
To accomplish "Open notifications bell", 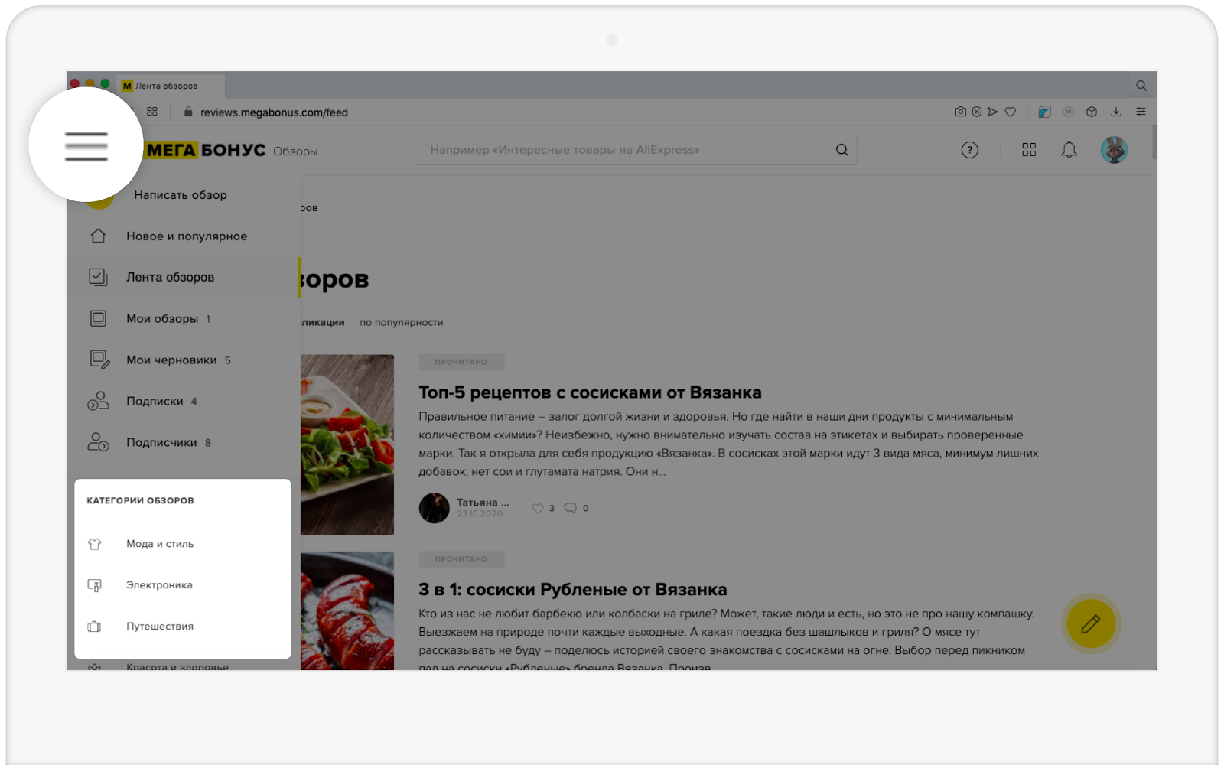I will click(x=1069, y=150).
